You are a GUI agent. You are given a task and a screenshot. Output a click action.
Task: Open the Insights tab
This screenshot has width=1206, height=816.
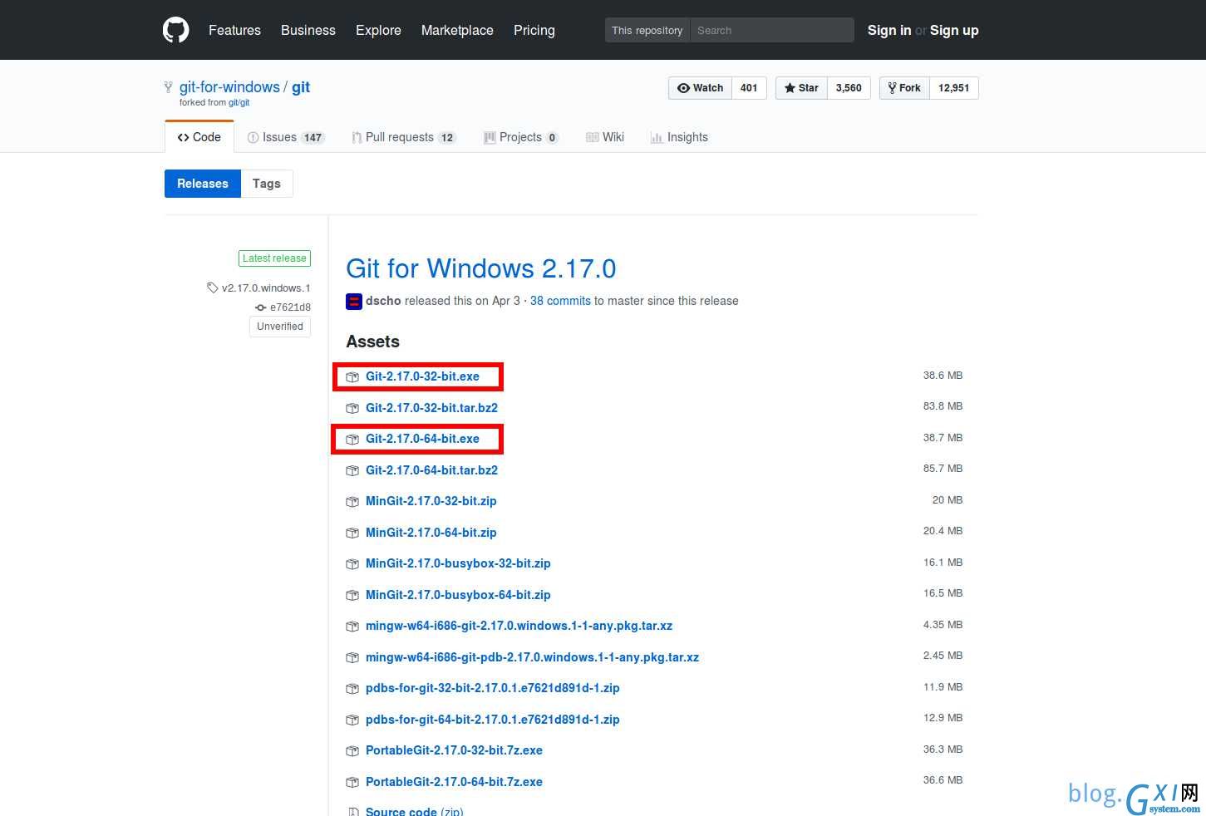679,137
